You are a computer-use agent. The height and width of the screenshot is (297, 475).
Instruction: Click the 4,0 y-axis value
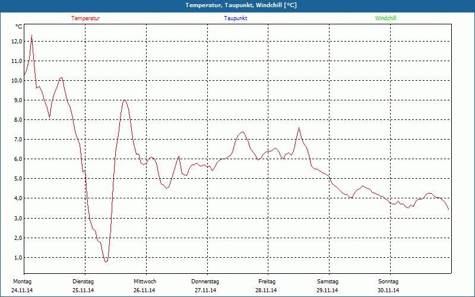click(18, 198)
